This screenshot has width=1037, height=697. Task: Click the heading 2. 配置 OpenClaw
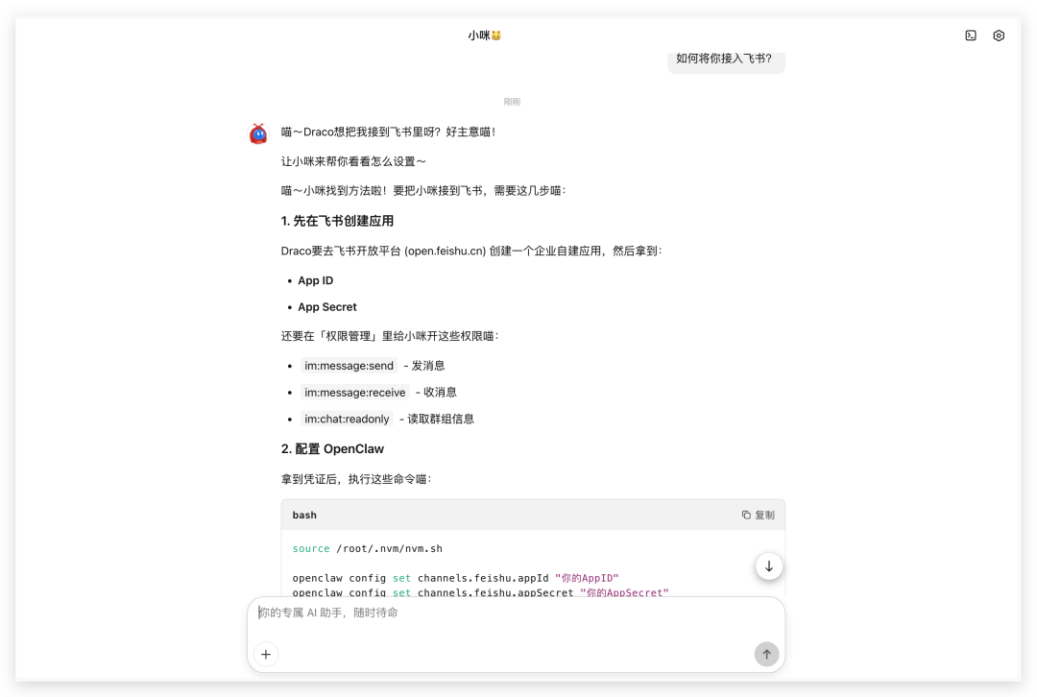click(332, 449)
